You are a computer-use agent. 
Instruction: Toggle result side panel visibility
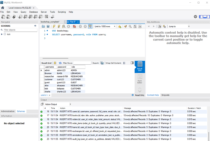[132, 63]
